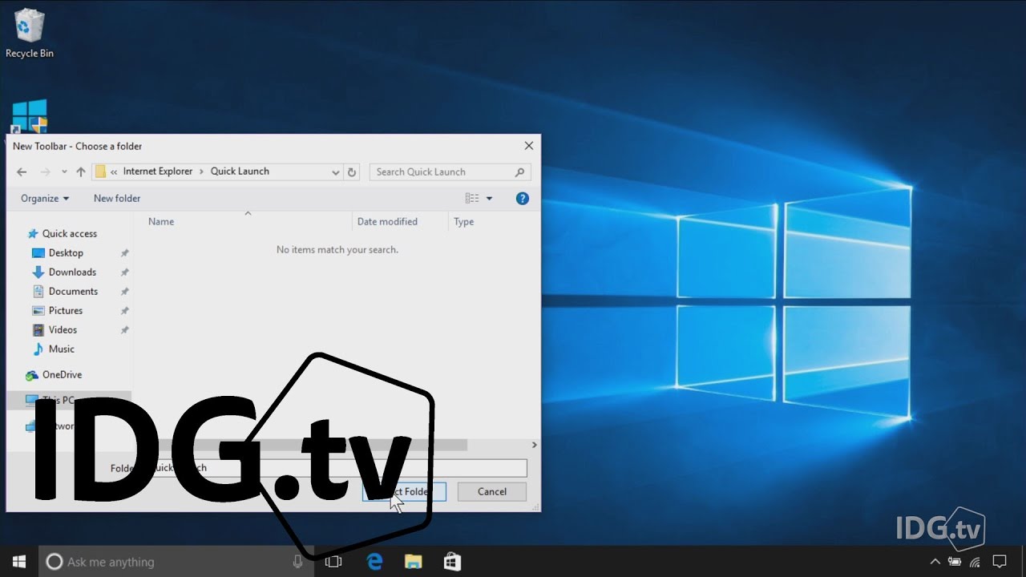
Task: Click the Desktop pin icon
Action: [124, 253]
